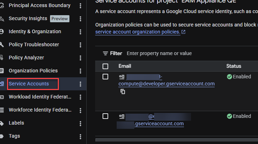The height and width of the screenshot is (144, 258).
Task: Select the compute developer service account checkbox
Action: tap(105, 77)
